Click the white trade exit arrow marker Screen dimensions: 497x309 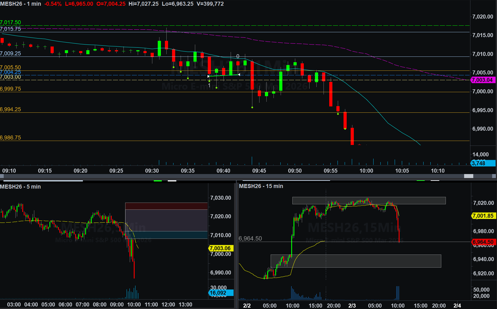tap(239, 75)
